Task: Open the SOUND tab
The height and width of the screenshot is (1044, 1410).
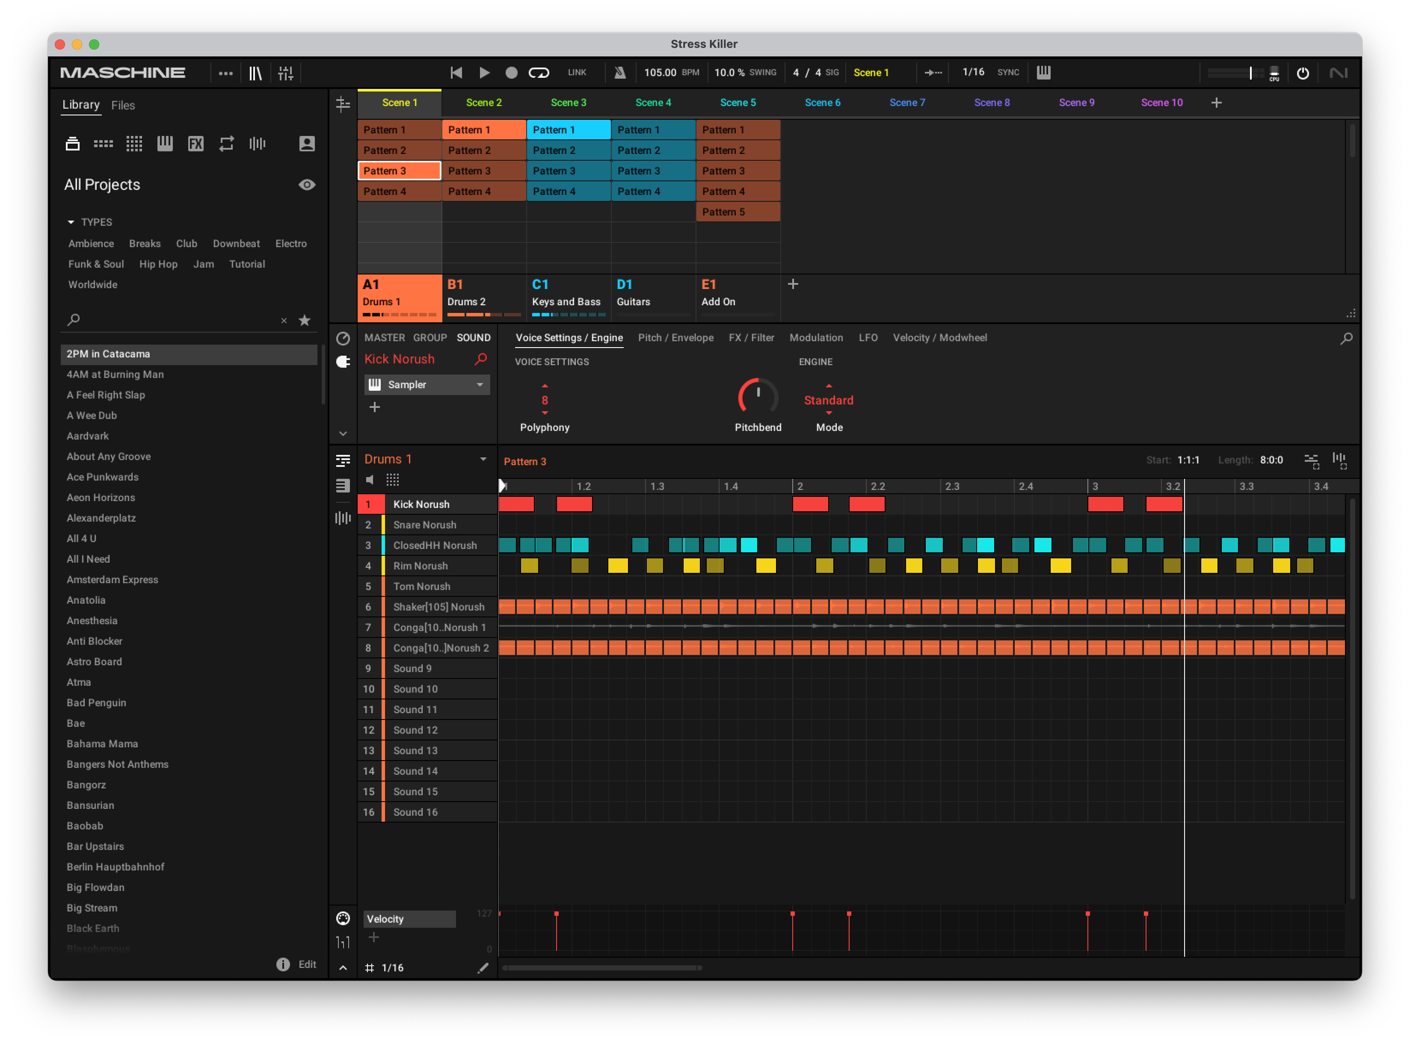Action: [474, 338]
